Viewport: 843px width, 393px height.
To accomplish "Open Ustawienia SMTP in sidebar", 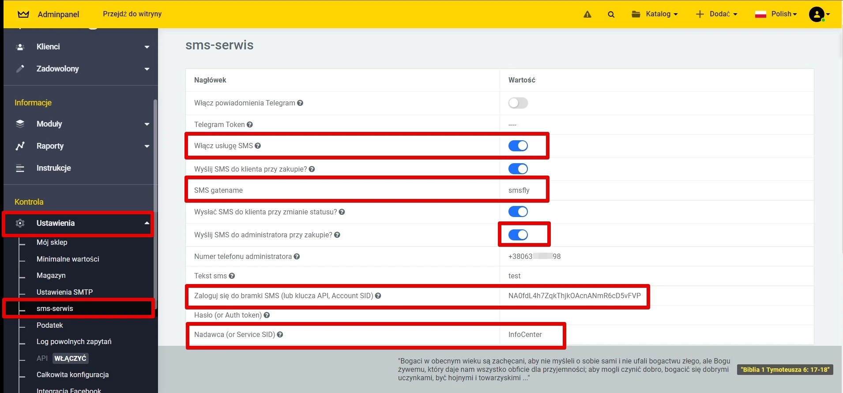I will tap(64, 292).
